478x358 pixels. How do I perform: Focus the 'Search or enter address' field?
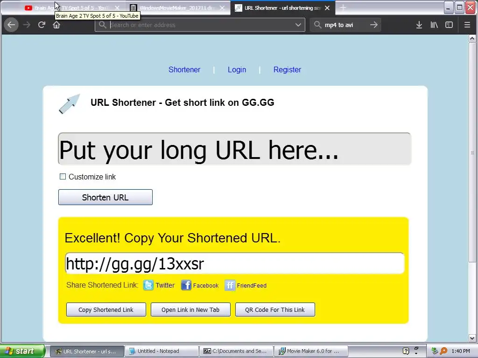click(200, 25)
